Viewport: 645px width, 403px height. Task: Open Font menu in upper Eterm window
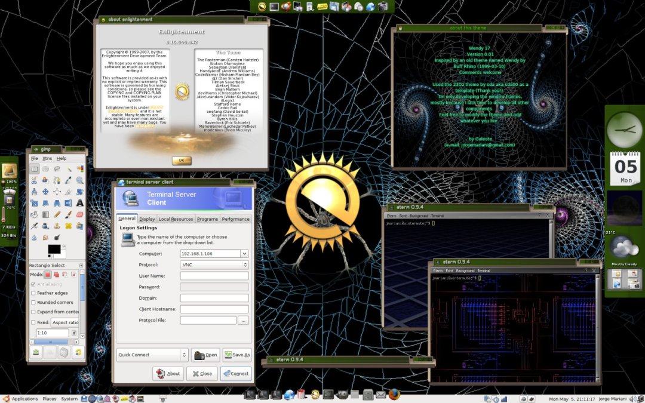pos(403,216)
